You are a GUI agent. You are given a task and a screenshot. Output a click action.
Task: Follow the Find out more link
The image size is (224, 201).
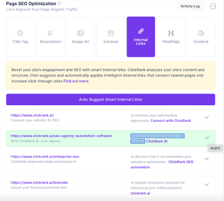tap(76, 81)
